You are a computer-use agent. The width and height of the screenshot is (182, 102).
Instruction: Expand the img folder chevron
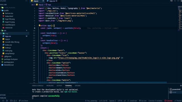click(x=1, y=33)
